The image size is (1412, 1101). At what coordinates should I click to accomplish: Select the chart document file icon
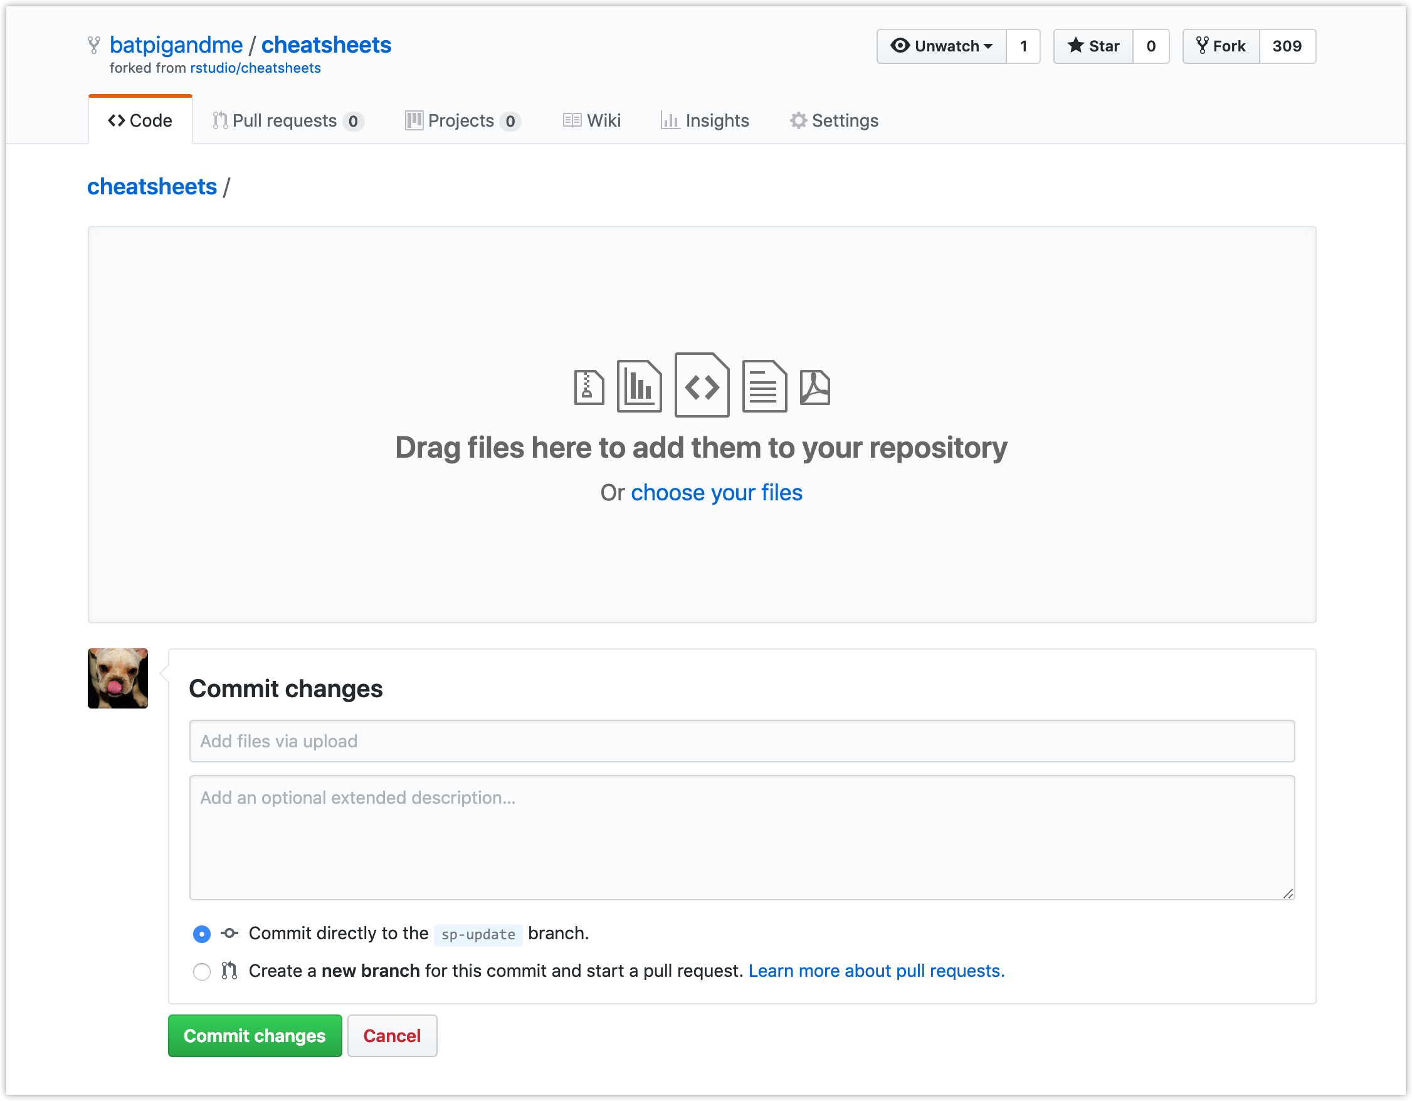(x=639, y=386)
